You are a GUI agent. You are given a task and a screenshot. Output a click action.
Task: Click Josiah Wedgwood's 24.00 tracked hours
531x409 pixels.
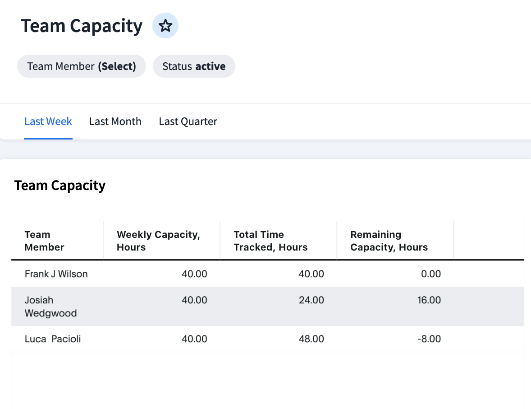(311, 300)
